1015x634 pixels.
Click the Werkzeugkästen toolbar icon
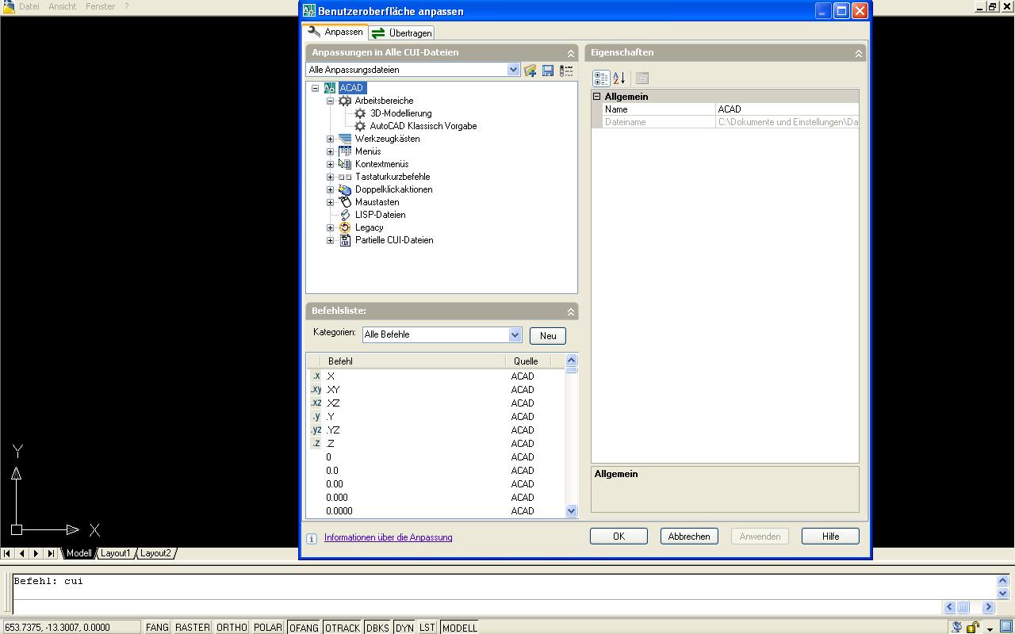(345, 139)
